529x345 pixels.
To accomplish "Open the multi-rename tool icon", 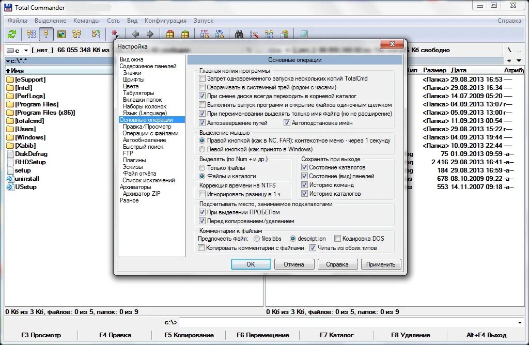I will point(254,34).
